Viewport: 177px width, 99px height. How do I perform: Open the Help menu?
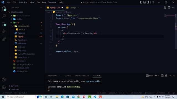61,2
